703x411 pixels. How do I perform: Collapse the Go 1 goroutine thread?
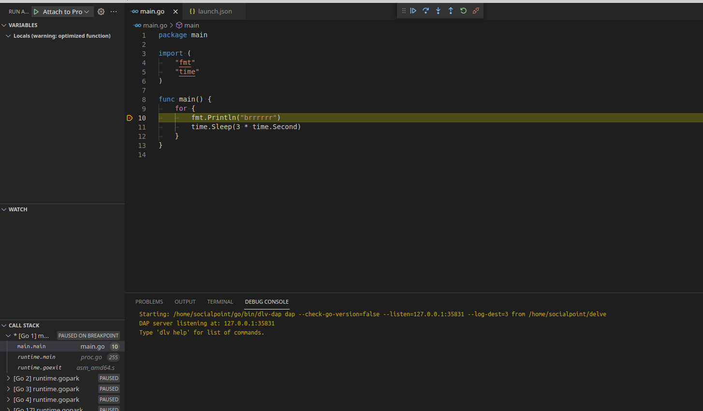[8, 336]
